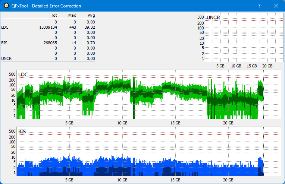285x184 pixels.
Task: Click the LDC graph title label
Action: (23, 74)
